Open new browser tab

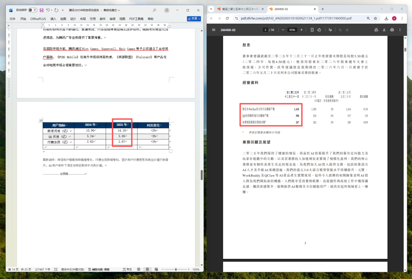pos(323,9)
